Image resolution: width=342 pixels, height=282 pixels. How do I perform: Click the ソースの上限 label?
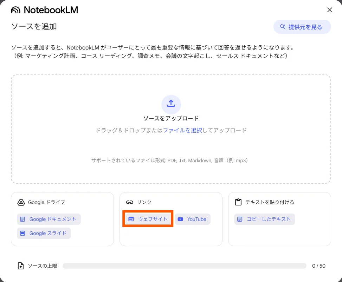click(x=42, y=266)
